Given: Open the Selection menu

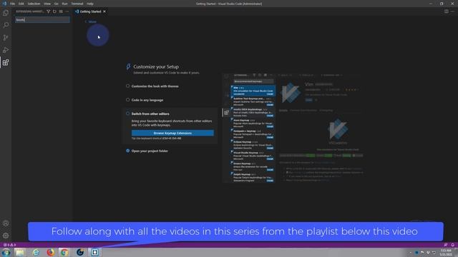Looking at the screenshot, I should click(x=34, y=4).
